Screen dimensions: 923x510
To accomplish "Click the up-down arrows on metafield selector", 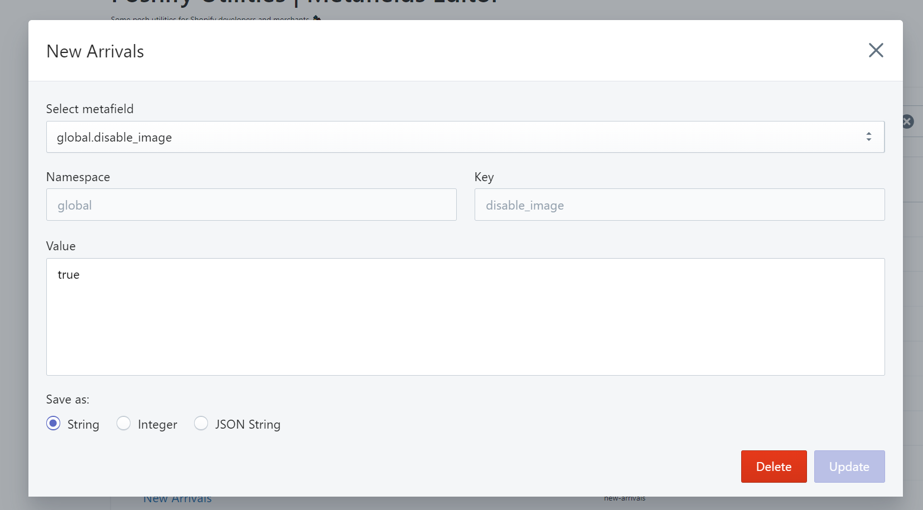I will click(x=868, y=137).
